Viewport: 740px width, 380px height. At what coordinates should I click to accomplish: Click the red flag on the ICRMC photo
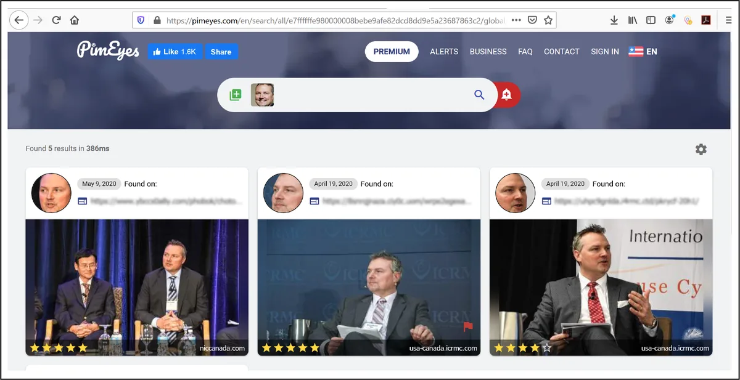(468, 326)
